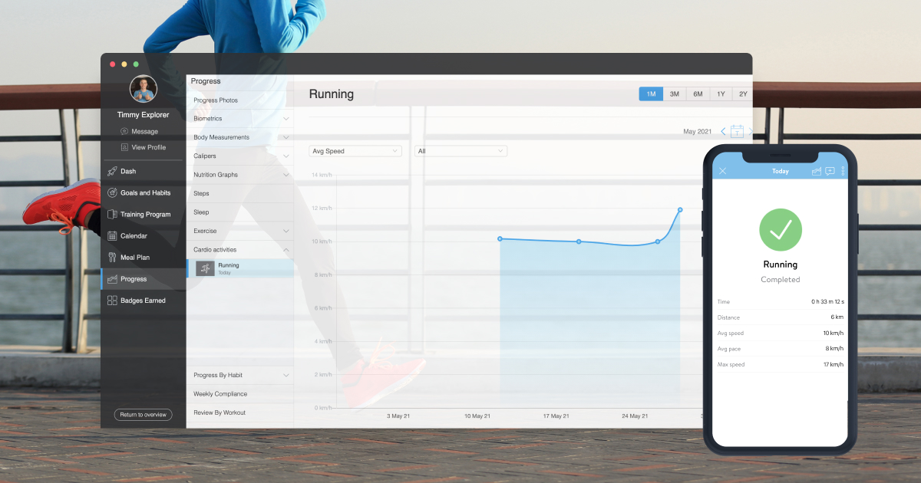Click the View Profile link
Image resolution: width=921 pixels, height=483 pixels.
tap(148, 147)
